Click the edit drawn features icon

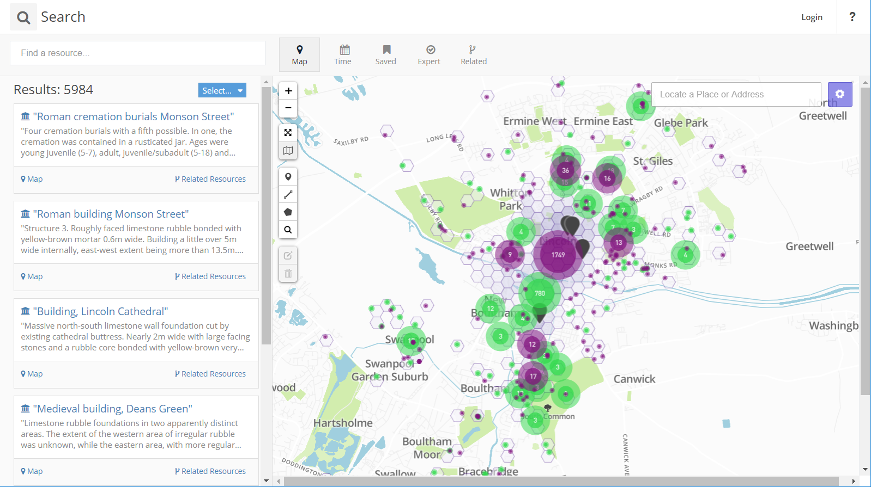[x=288, y=255]
